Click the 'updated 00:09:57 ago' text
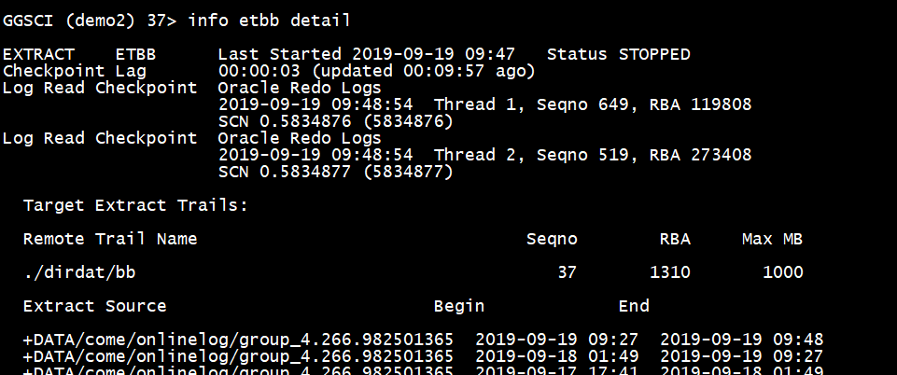 coord(423,71)
